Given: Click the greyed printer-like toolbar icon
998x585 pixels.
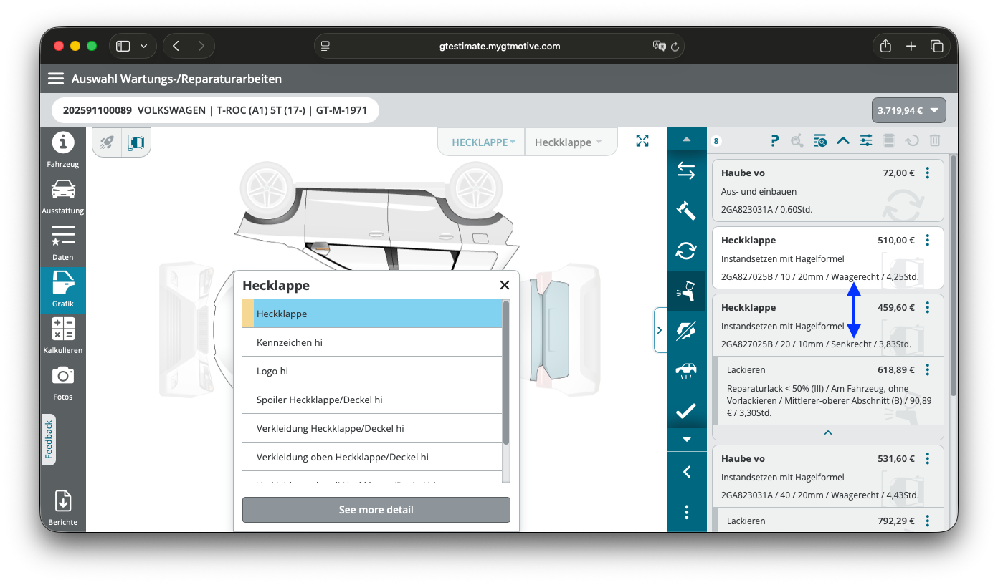Looking at the screenshot, I should 889,141.
